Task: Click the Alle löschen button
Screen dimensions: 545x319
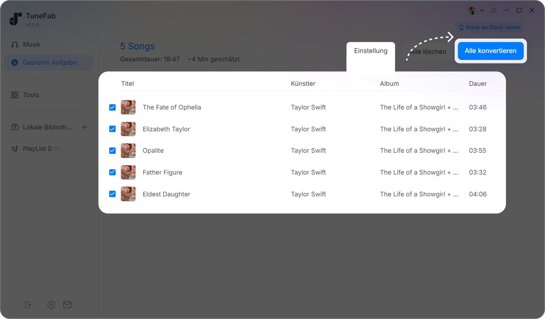Action: 428,52
